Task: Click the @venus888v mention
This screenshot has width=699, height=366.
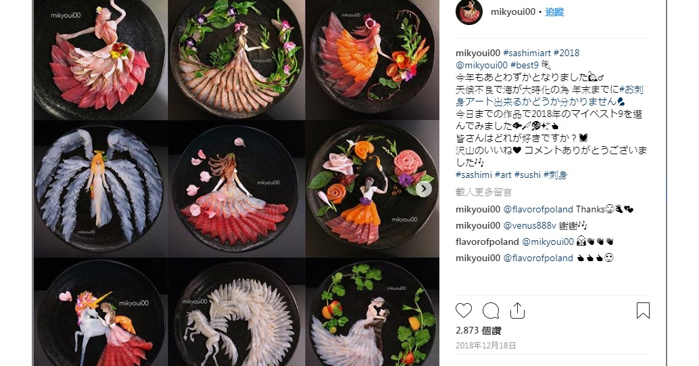Action: [529, 225]
